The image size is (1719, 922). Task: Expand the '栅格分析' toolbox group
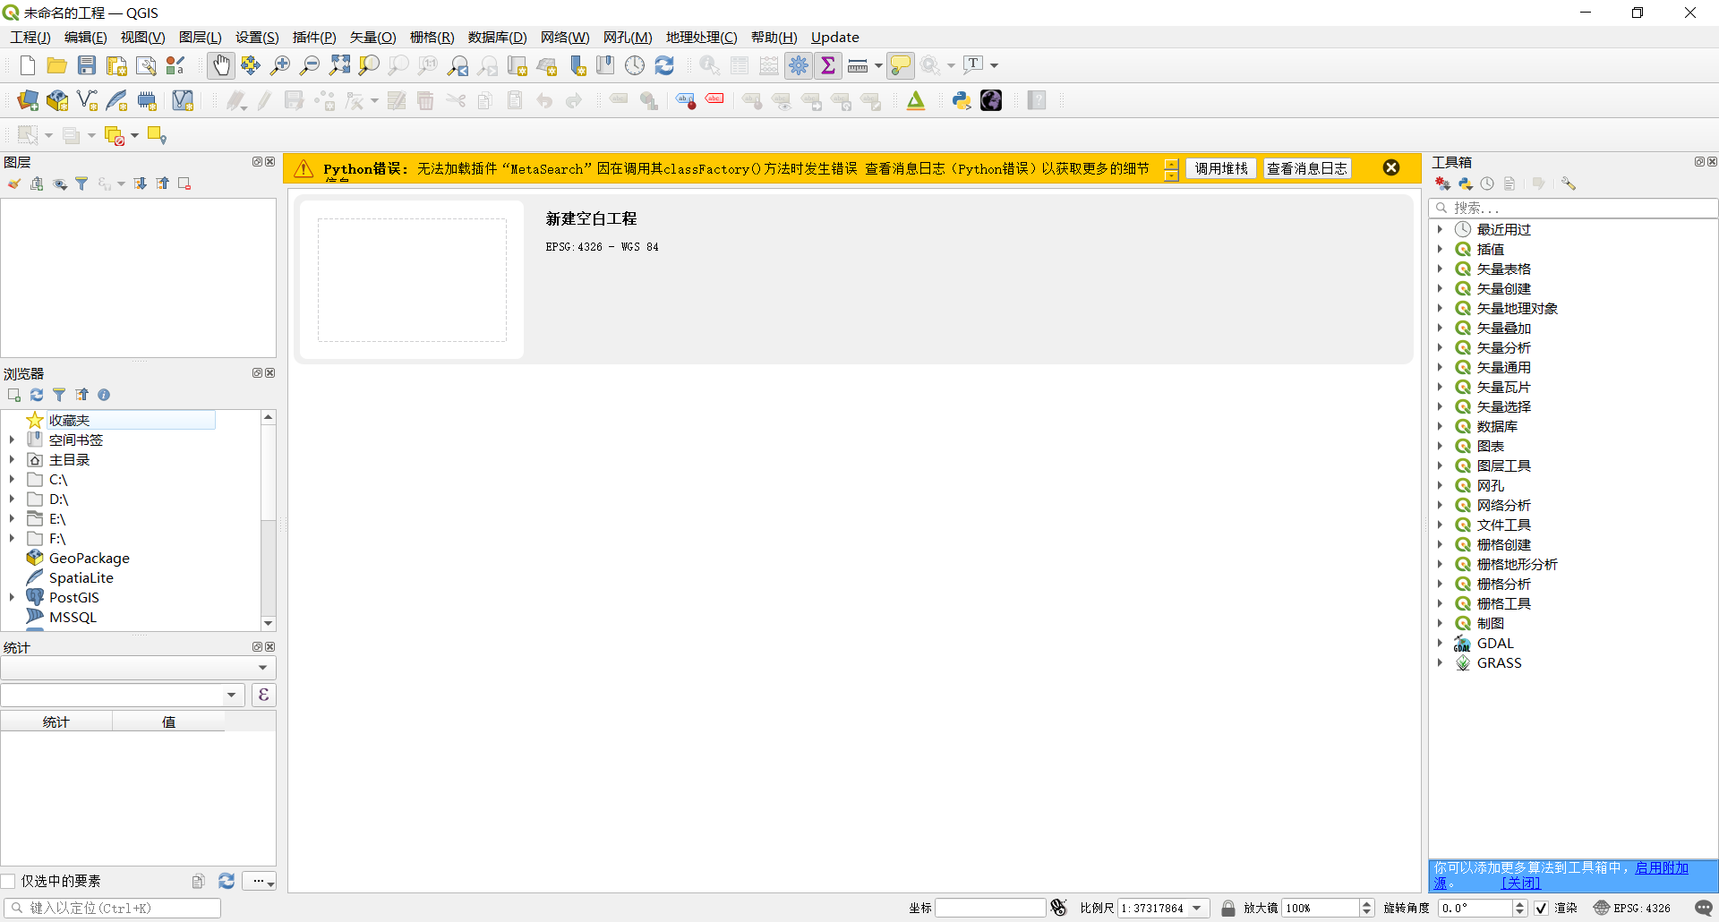1440,584
